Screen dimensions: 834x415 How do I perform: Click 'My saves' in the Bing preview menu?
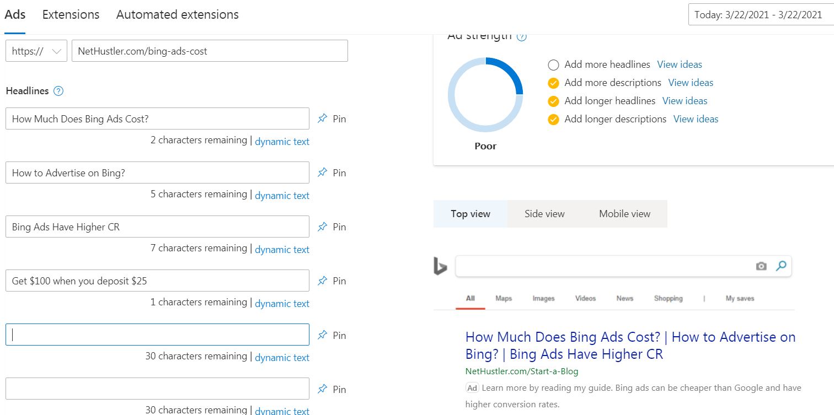click(x=740, y=298)
